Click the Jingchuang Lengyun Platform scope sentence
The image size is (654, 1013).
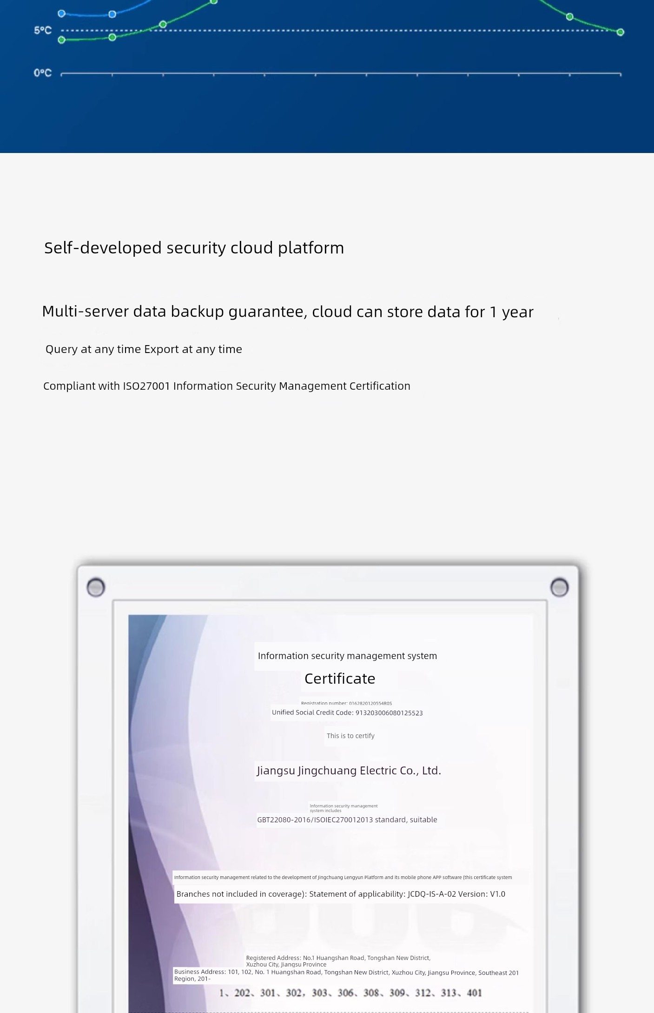(343, 877)
